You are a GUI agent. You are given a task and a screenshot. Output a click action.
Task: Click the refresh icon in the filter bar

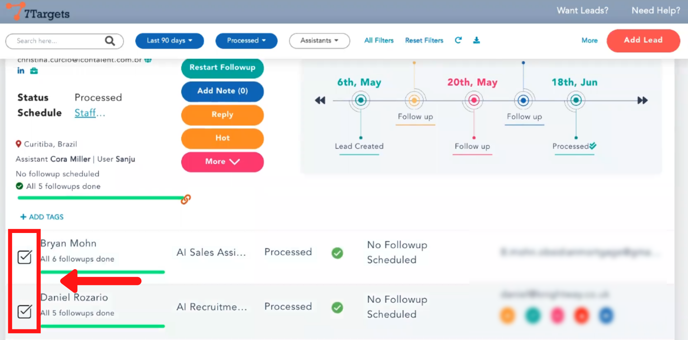click(458, 40)
